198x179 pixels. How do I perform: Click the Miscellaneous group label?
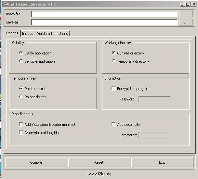click(22, 114)
